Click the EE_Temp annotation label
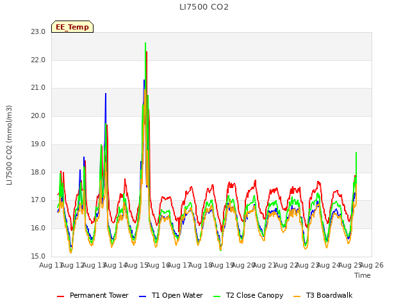 click(72, 27)
